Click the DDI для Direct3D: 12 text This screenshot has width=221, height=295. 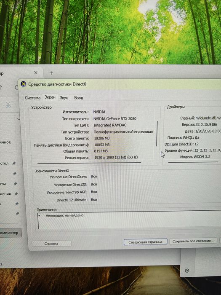coord(181,144)
